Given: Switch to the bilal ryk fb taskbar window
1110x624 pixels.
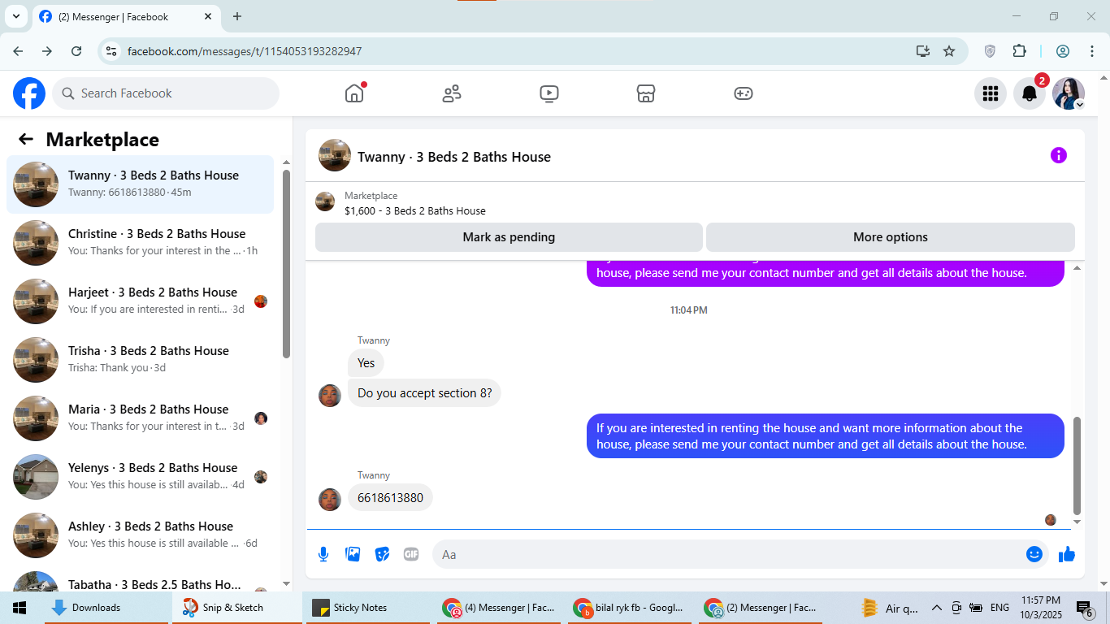Looking at the screenshot, I should click(631, 608).
